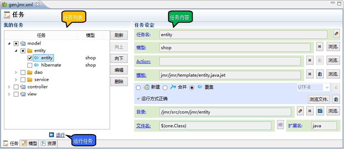Click 浏览 button in the 模板 row

tap(333, 74)
